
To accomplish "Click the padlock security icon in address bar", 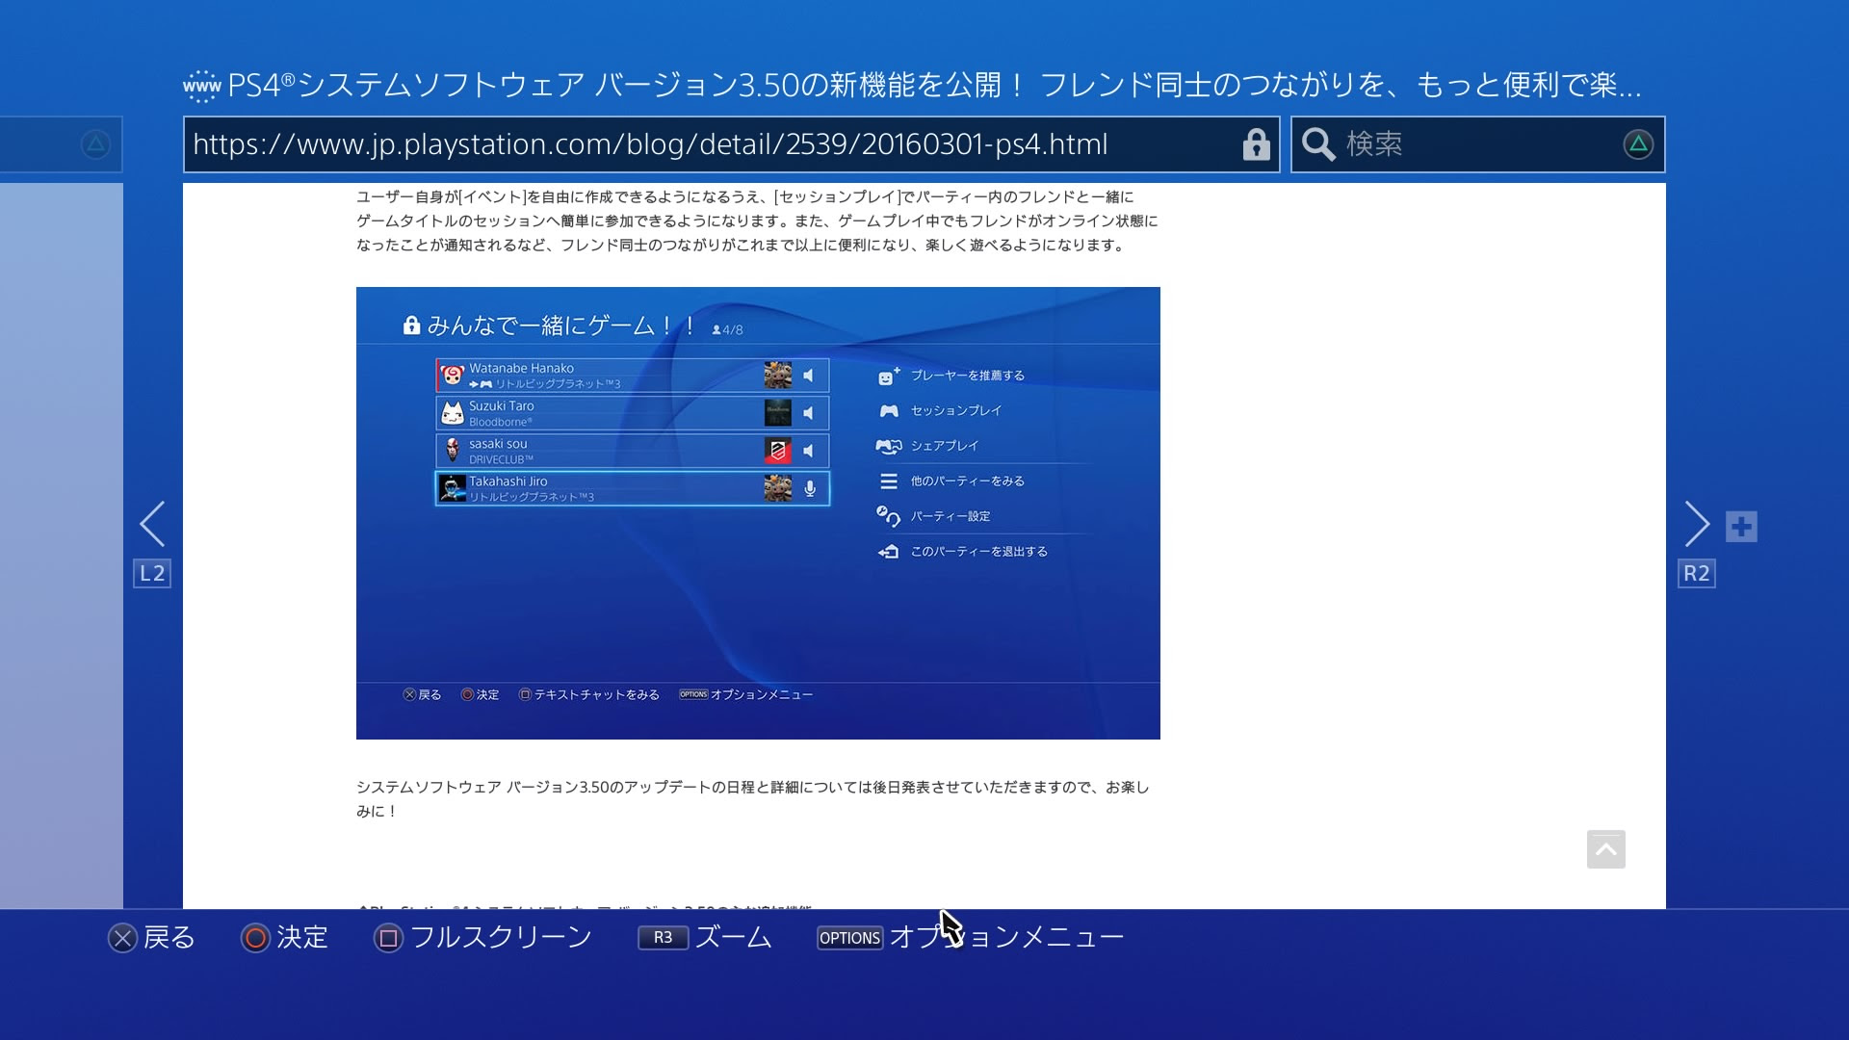I will click(x=1256, y=144).
